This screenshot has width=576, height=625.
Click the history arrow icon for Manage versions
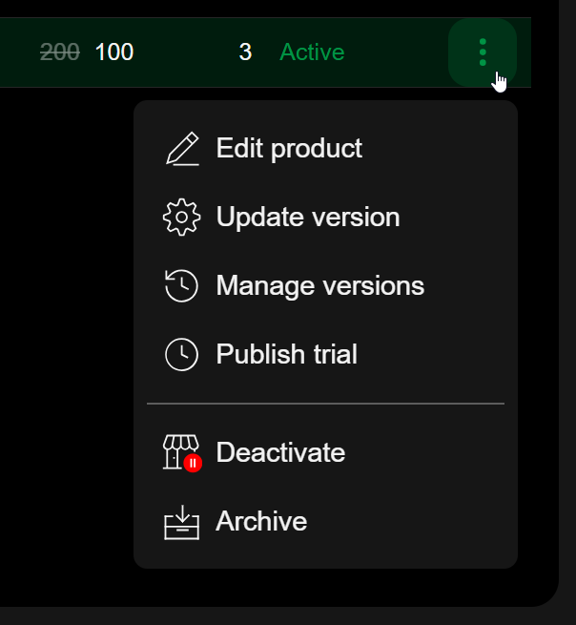tap(181, 286)
